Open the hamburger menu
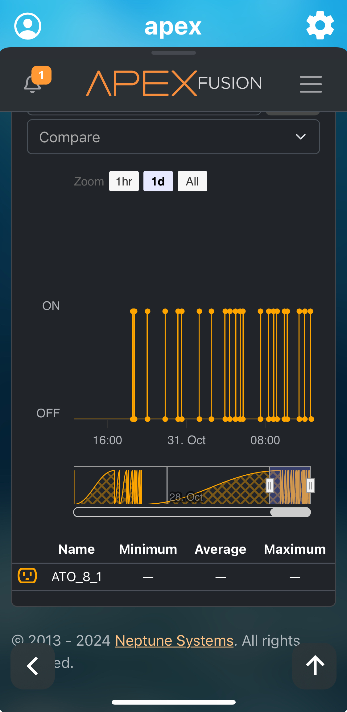The height and width of the screenshot is (712, 347). pos(311,84)
